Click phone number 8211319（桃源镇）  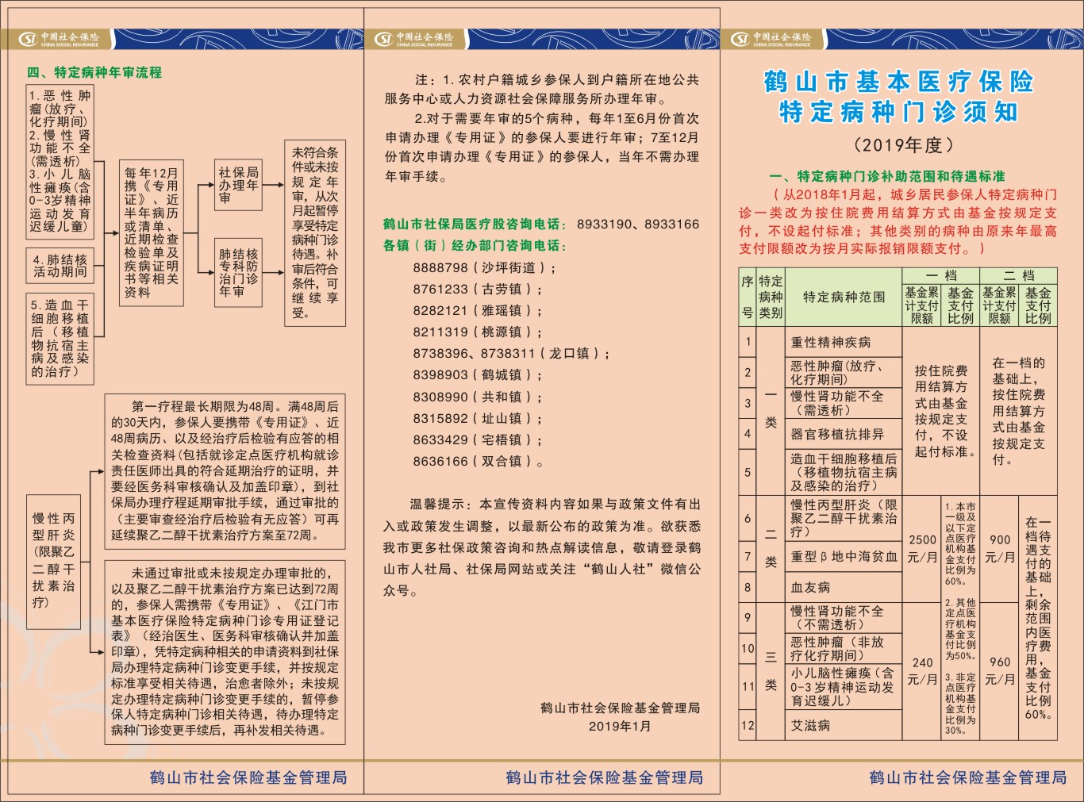(x=478, y=332)
